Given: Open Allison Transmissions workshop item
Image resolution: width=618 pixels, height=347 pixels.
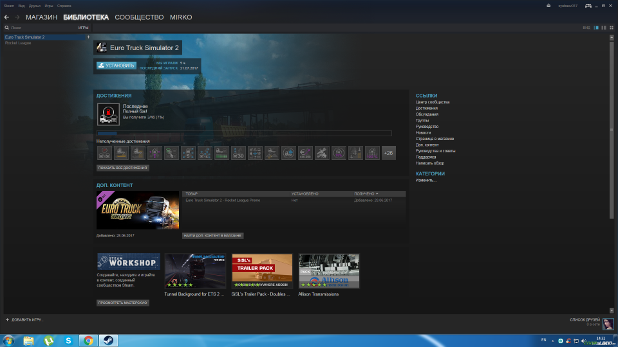Looking at the screenshot, I should pyautogui.click(x=329, y=271).
